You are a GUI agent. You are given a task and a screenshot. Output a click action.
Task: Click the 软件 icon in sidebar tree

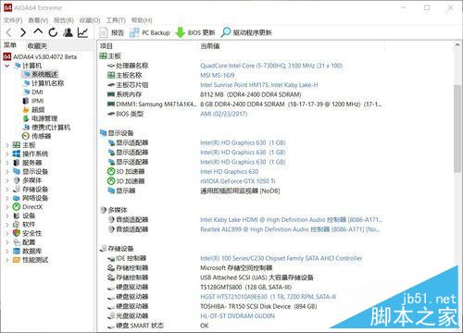17,225
